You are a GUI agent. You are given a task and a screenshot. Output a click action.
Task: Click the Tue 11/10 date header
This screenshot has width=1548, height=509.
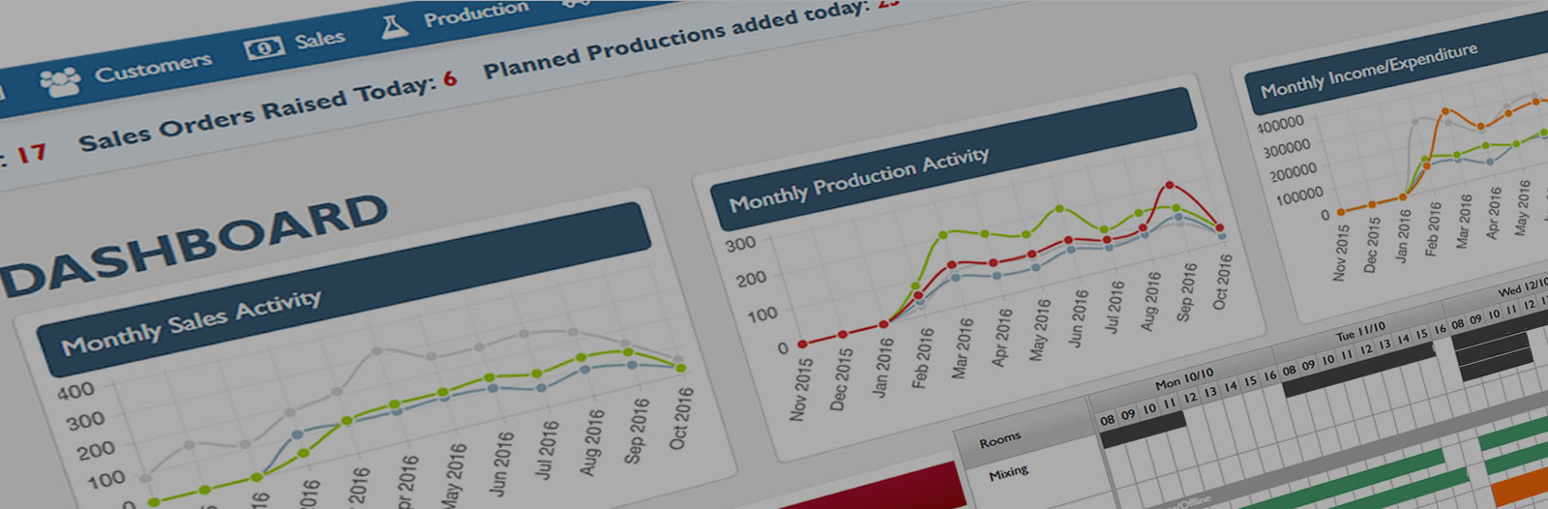[1360, 332]
